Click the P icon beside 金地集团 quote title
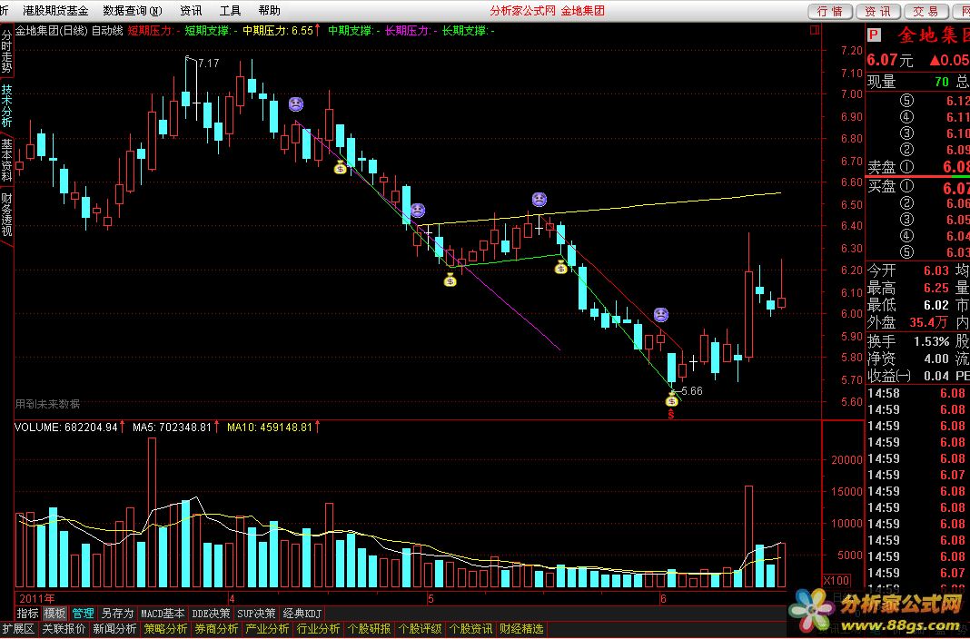970x639 pixels. pyautogui.click(x=874, y=35)
